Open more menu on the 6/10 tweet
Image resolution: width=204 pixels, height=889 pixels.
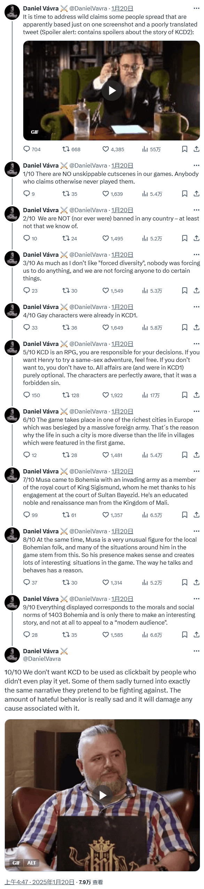196,411
